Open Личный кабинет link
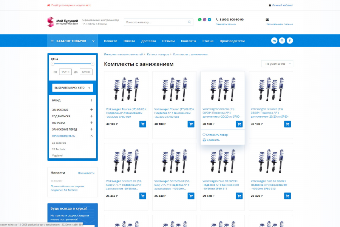340x227 pixels. [x=282, y=5]
